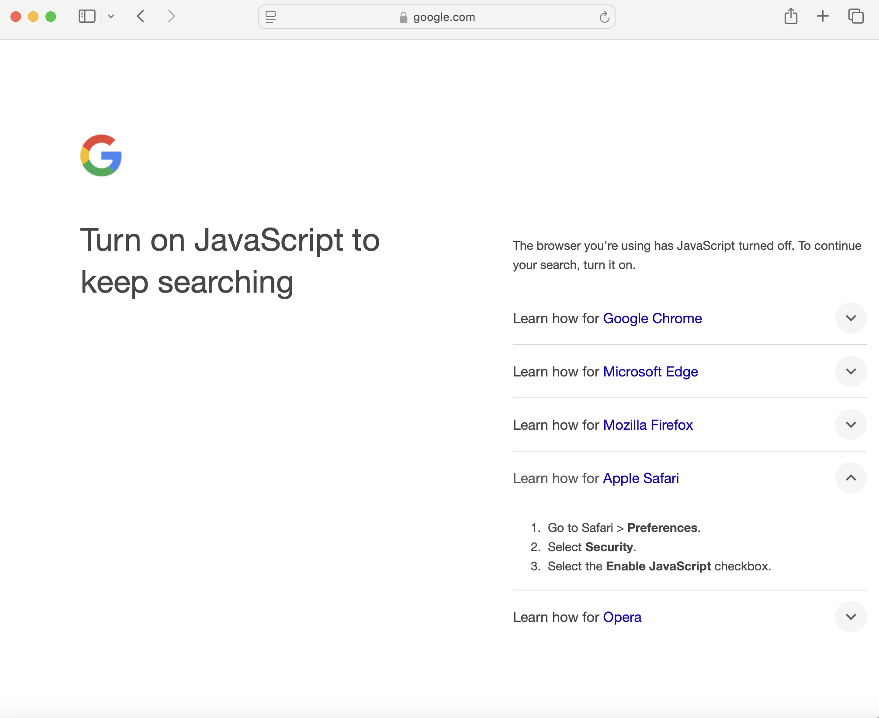Click the Reader view icon in address bar
The image size is (879, 718).
coord(270,17)
